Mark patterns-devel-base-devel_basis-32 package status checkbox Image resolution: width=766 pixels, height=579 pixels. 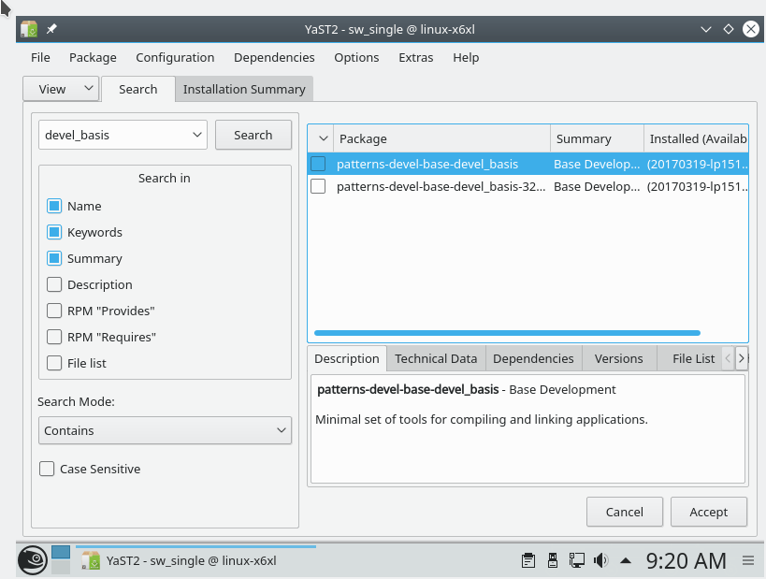tap(318, 186)
